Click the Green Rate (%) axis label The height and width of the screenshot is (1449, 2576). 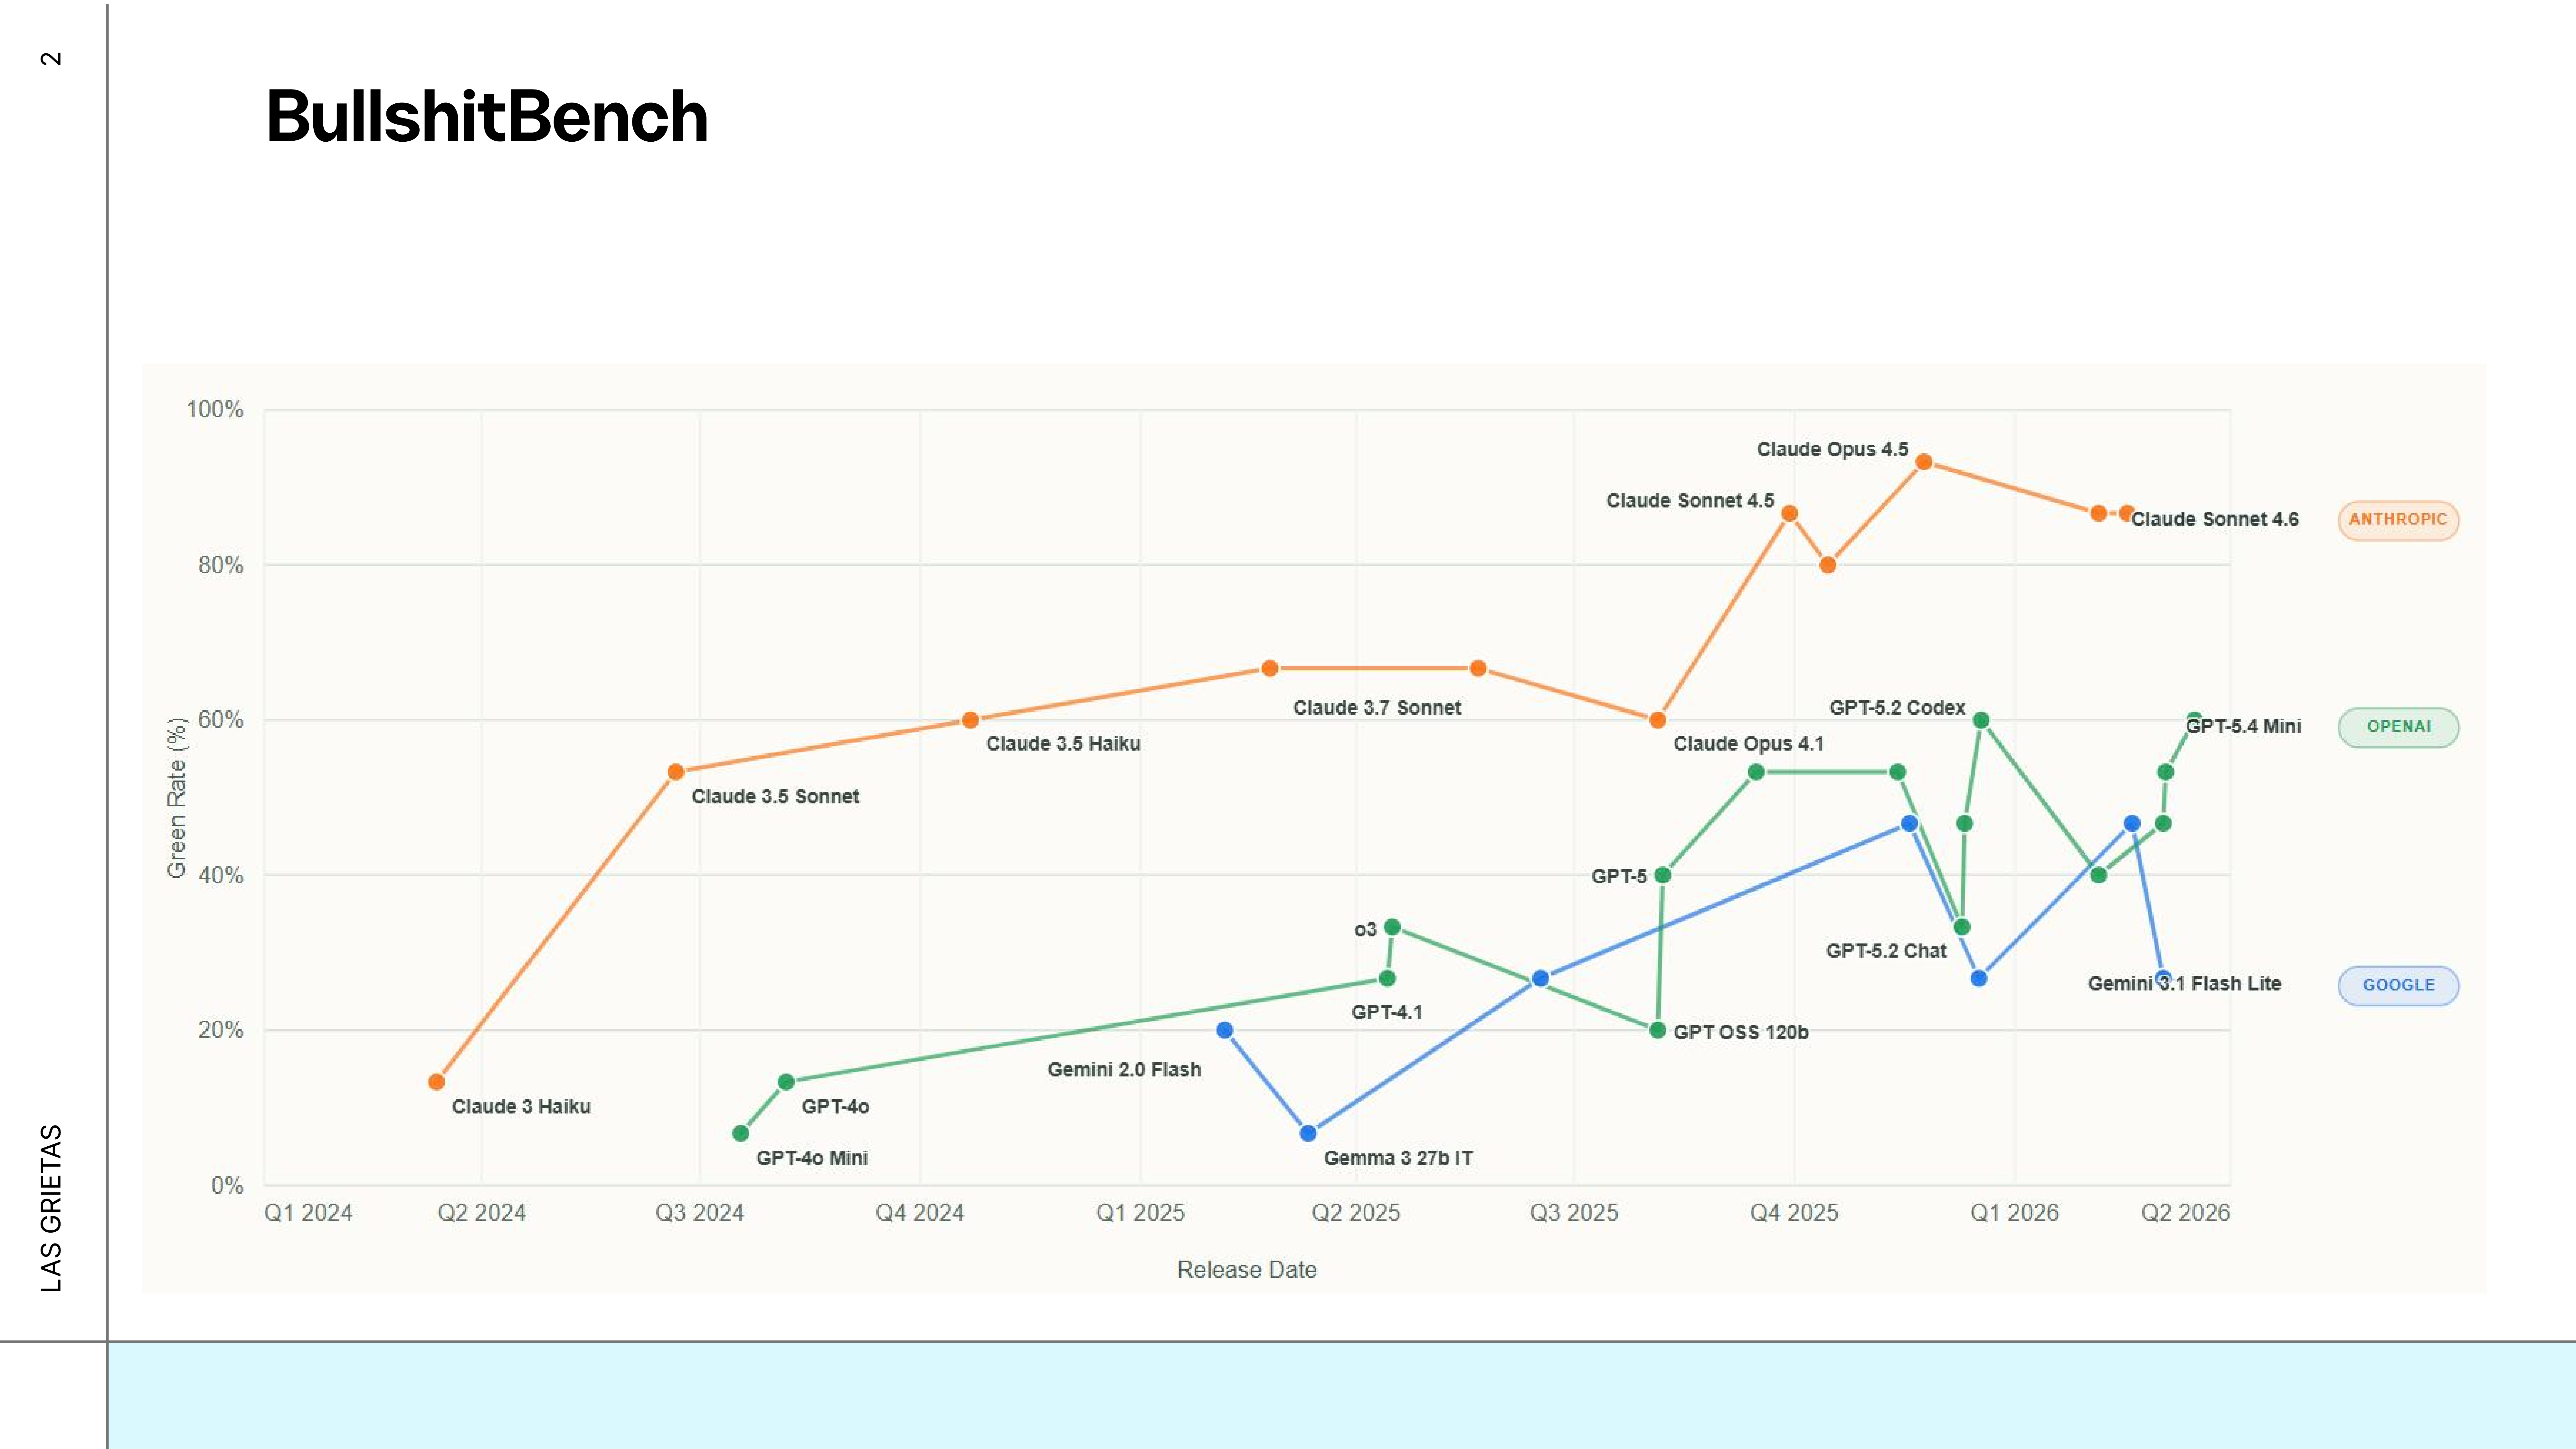click(x=177, y=798)
